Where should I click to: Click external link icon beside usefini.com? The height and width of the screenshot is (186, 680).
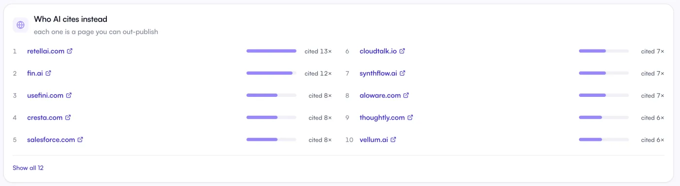[69, 95]
